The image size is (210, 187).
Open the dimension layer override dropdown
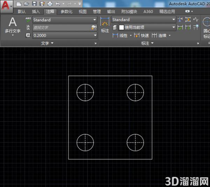[x=147, y=27]
